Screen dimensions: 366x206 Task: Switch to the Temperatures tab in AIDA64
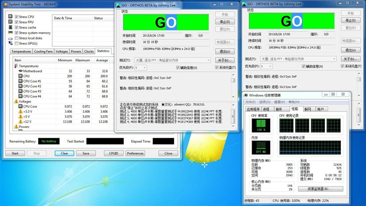(21, 51)
